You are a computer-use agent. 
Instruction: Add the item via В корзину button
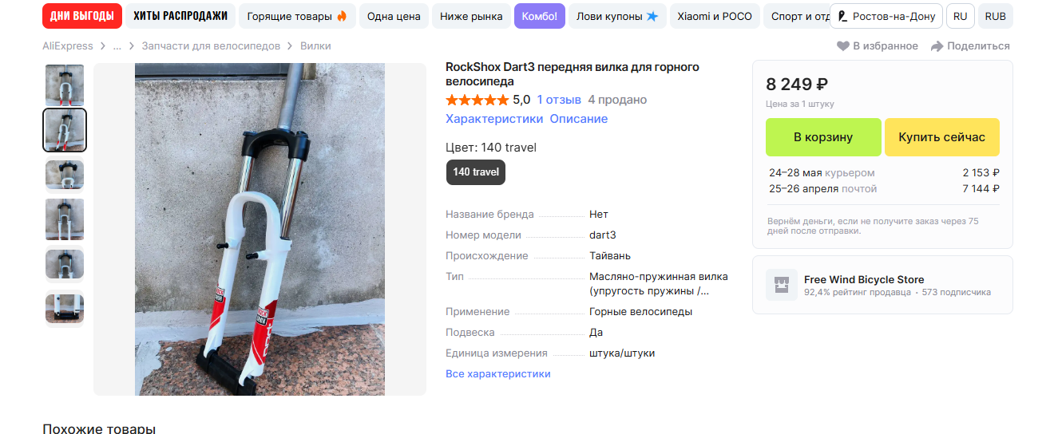[823, 137]
